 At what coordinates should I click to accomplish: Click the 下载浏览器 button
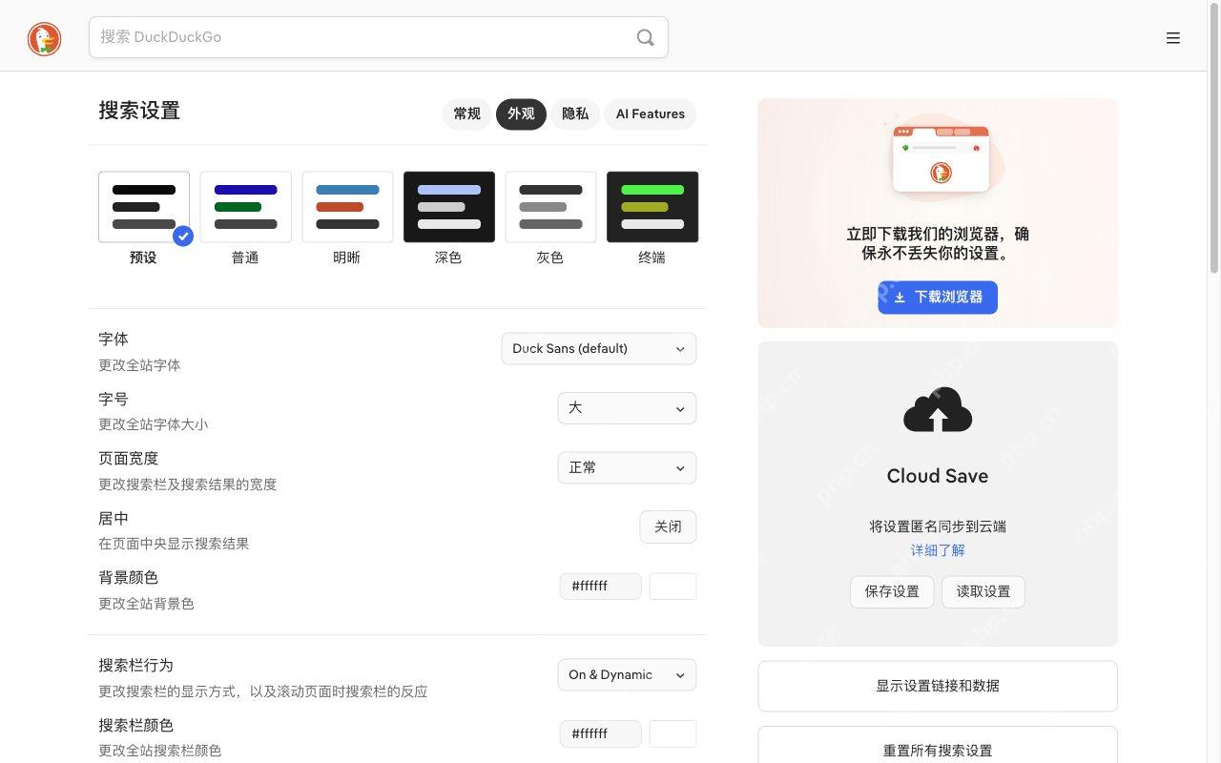pyautogui.click(x=938, y=298)
